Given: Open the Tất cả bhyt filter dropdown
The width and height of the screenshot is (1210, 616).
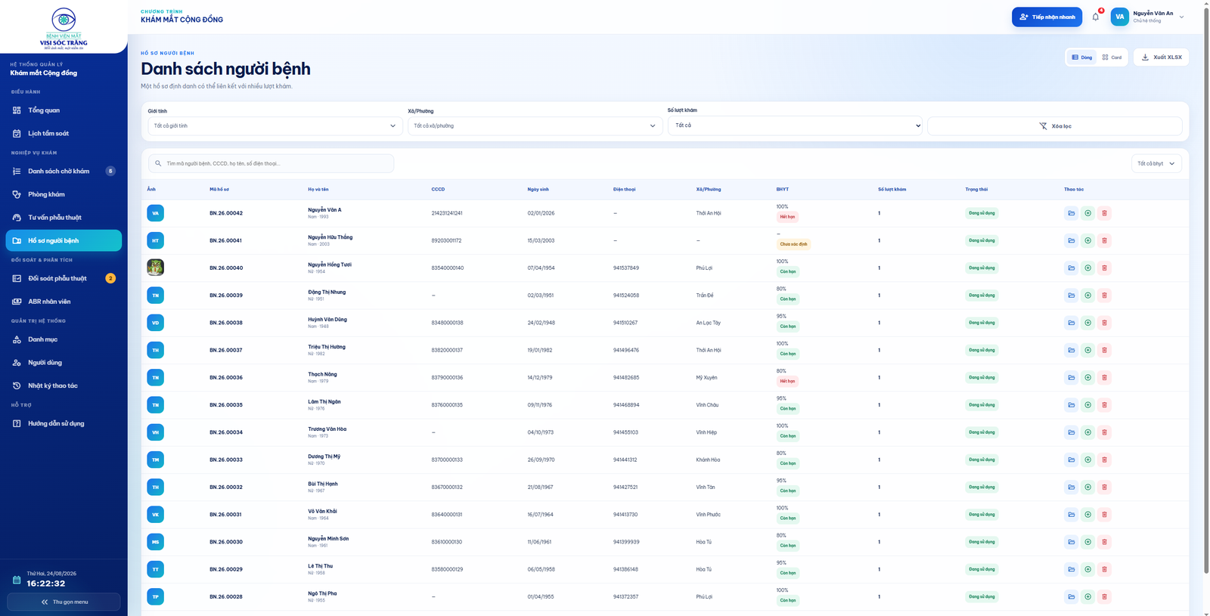Looking at the screenshot, I should coord(1156,163).
